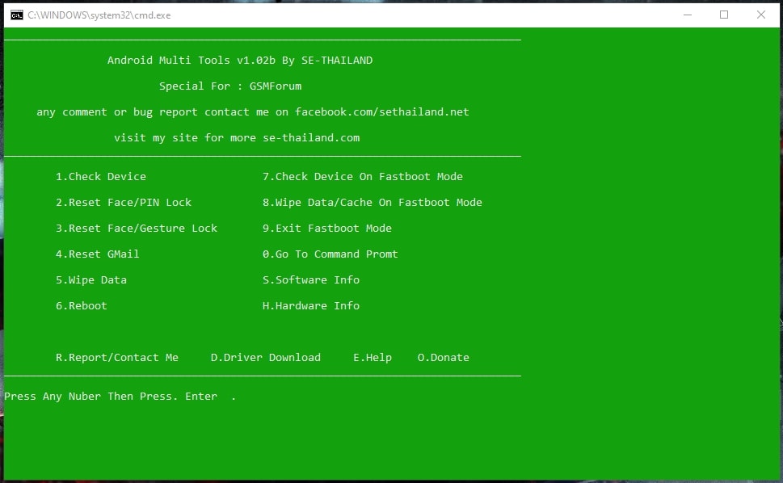Viewport: 783px width, 483px height.
Task: Select 3.Reset Face/Gesture Lock
Action: [136, 228]
